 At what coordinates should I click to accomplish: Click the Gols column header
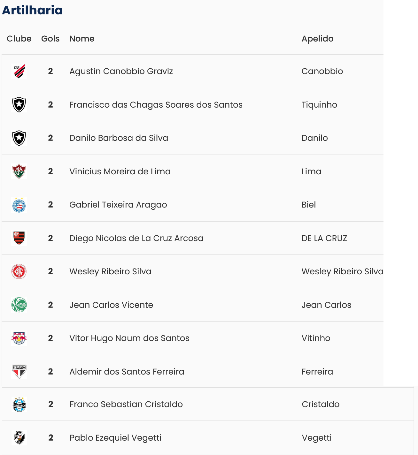[50, 39]
